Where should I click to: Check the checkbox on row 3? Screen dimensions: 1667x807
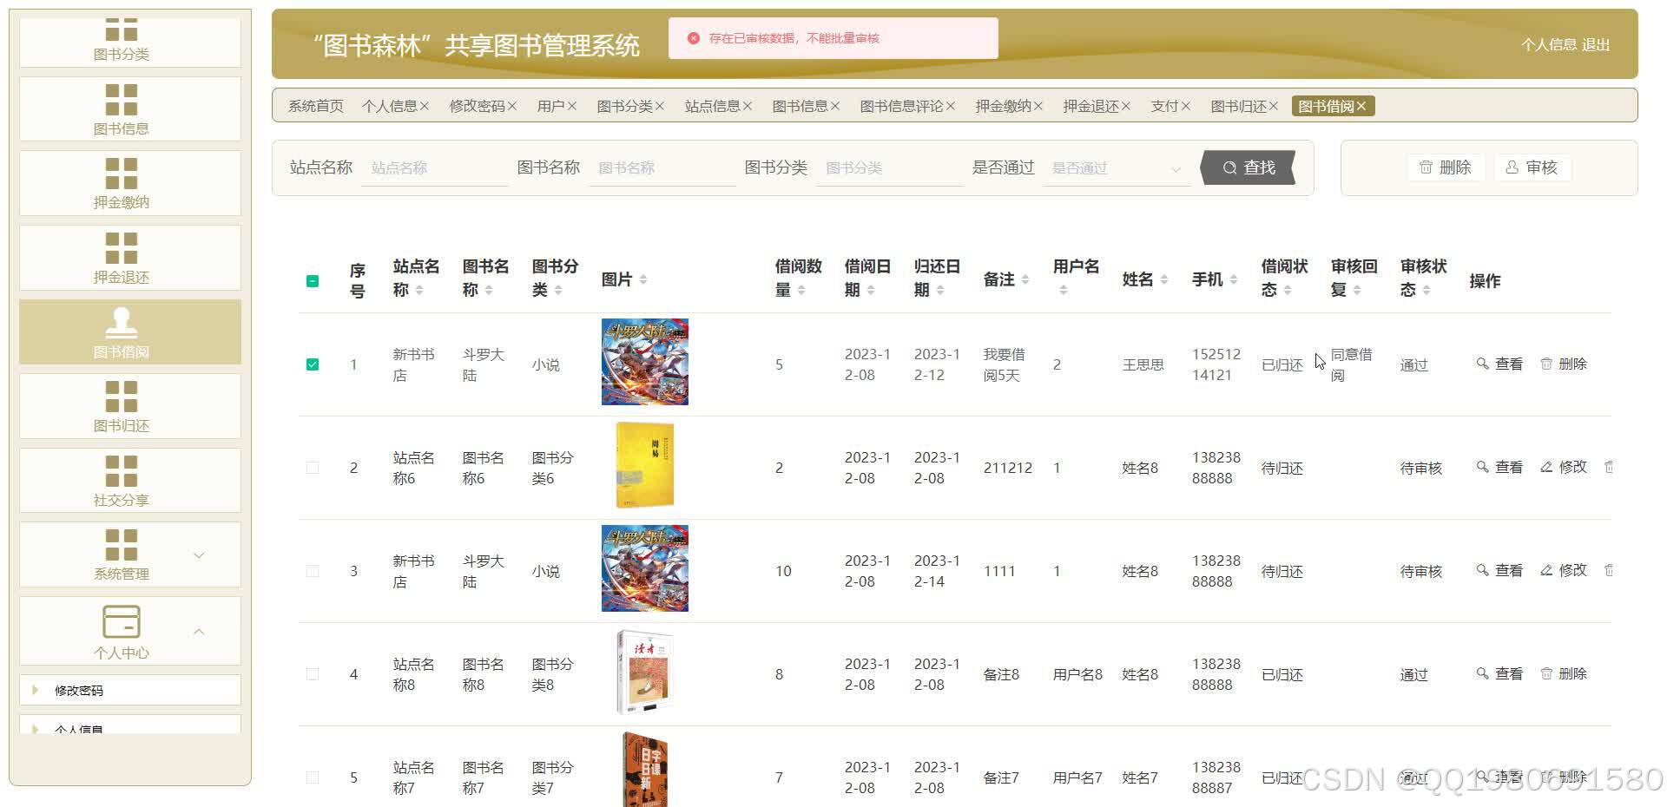[x=313, y=571]
